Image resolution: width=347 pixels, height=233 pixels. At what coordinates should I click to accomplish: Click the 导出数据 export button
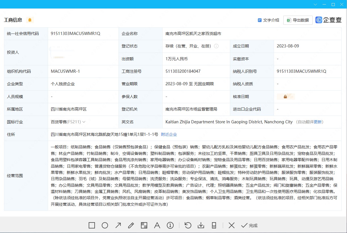(x=298, y=20)
